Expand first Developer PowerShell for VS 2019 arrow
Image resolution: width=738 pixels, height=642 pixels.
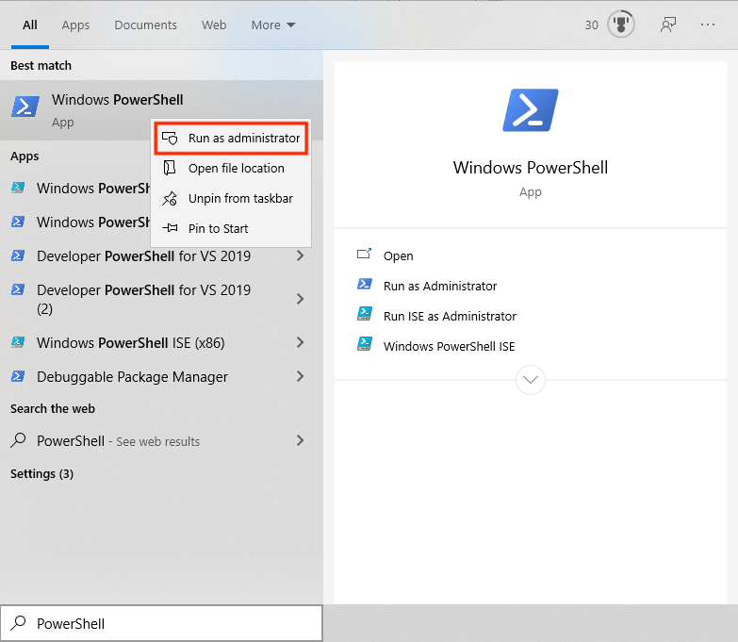[301, 255]
